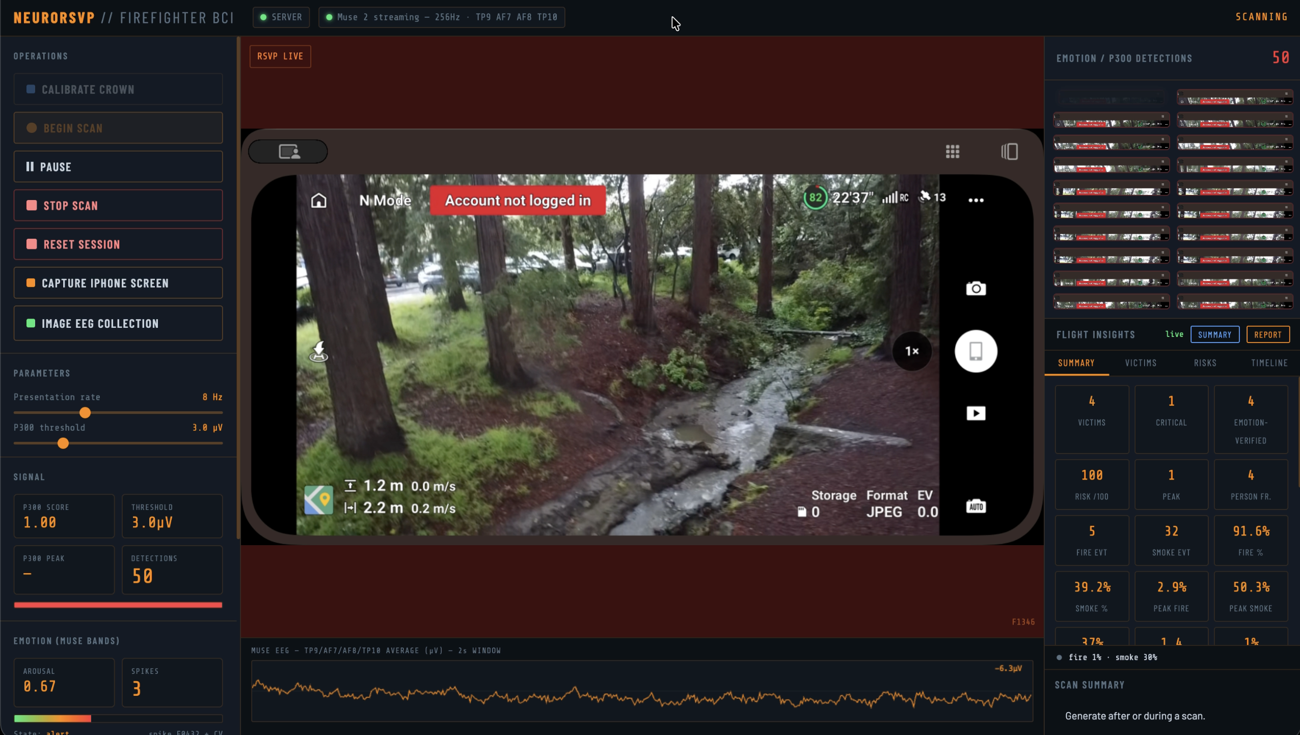Click the sidebar panel toggle icon
The width and height of the screenshot is (1300, 735).
click(1009, 151)
